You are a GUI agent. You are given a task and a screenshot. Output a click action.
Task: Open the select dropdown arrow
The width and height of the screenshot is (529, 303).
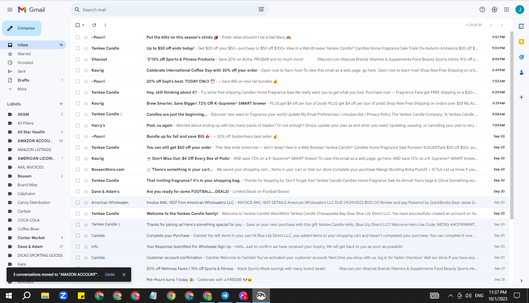coord(83,25)
